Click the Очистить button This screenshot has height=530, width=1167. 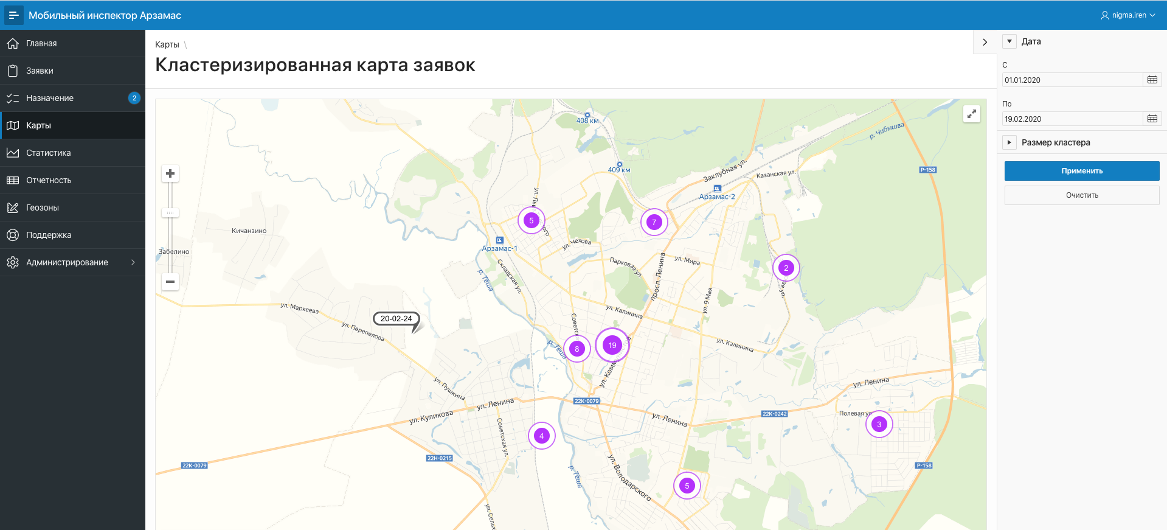tap(1082, 195)
